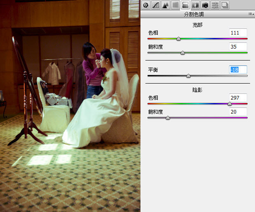The height and width of the screenshot is (212, 255).
Task: Click the 色相 label under 亮部
Action: coord(153,33)
